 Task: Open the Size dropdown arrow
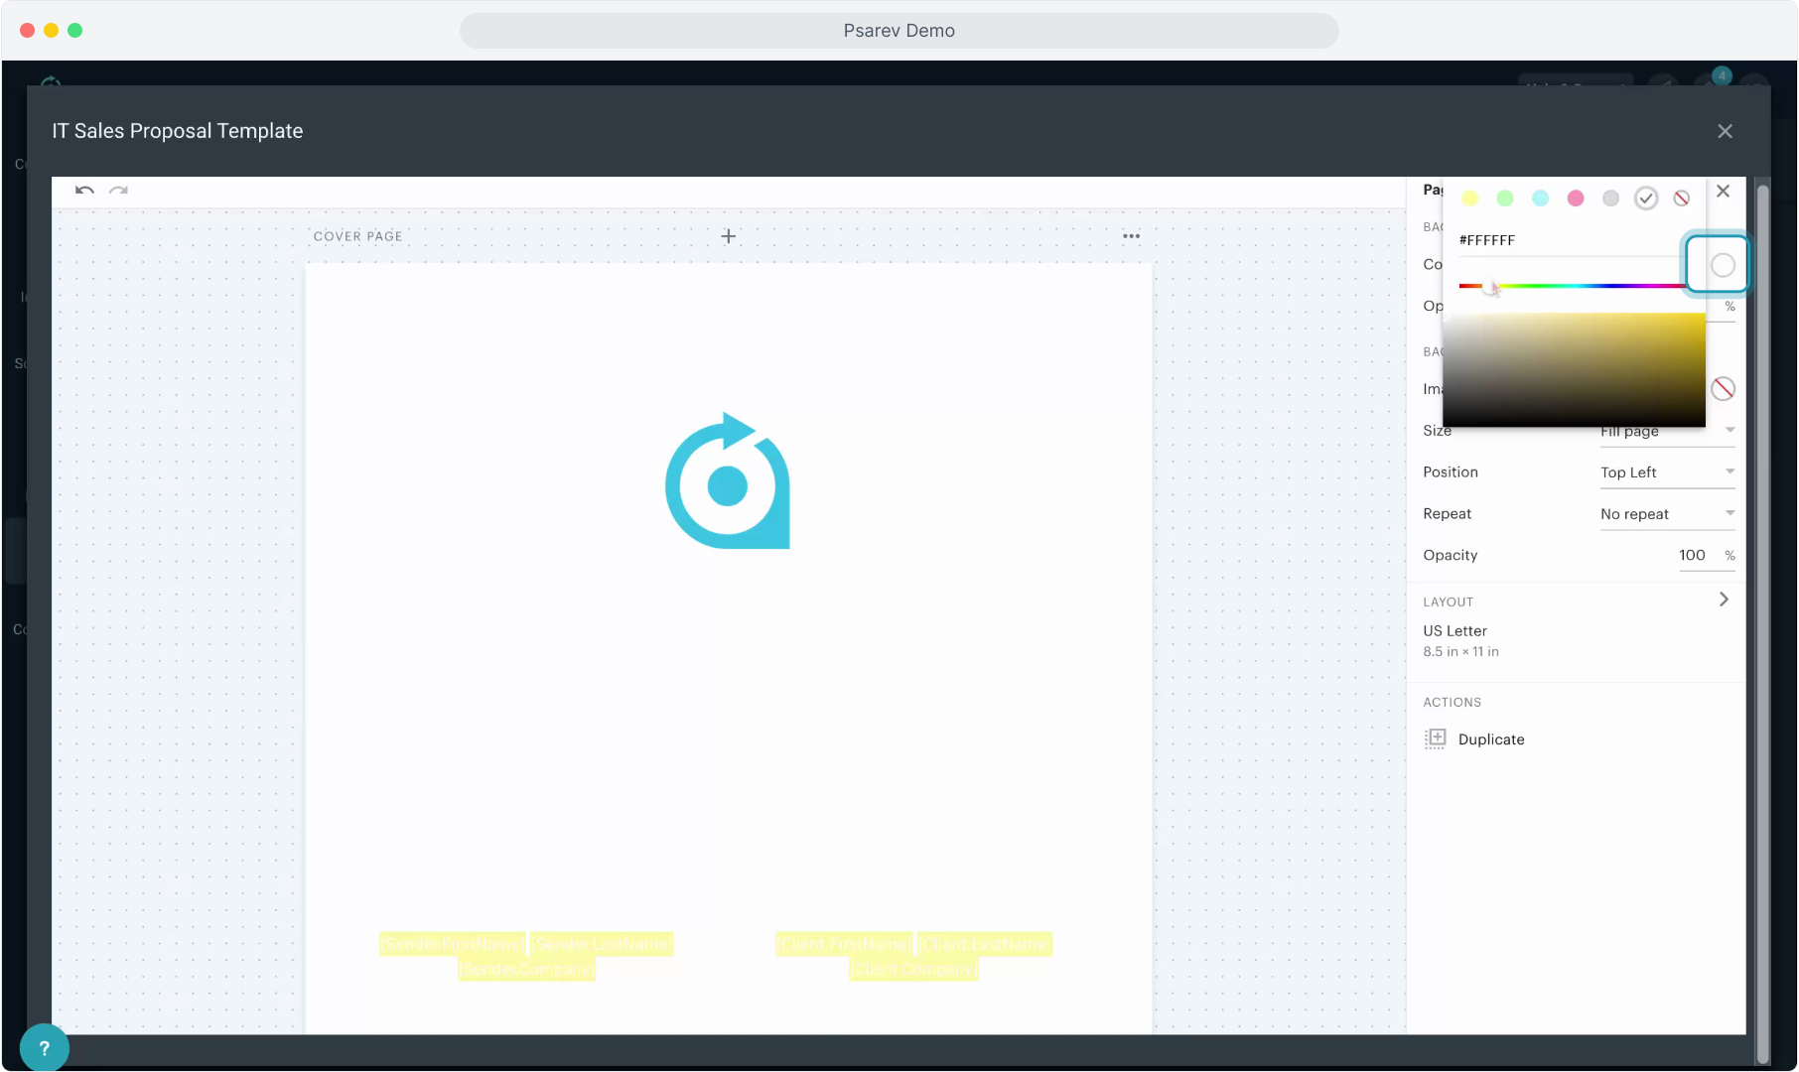point(1730,430)
